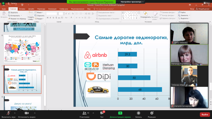
Task: Open the Reactions smiley icon
Action: click(152, 113)
